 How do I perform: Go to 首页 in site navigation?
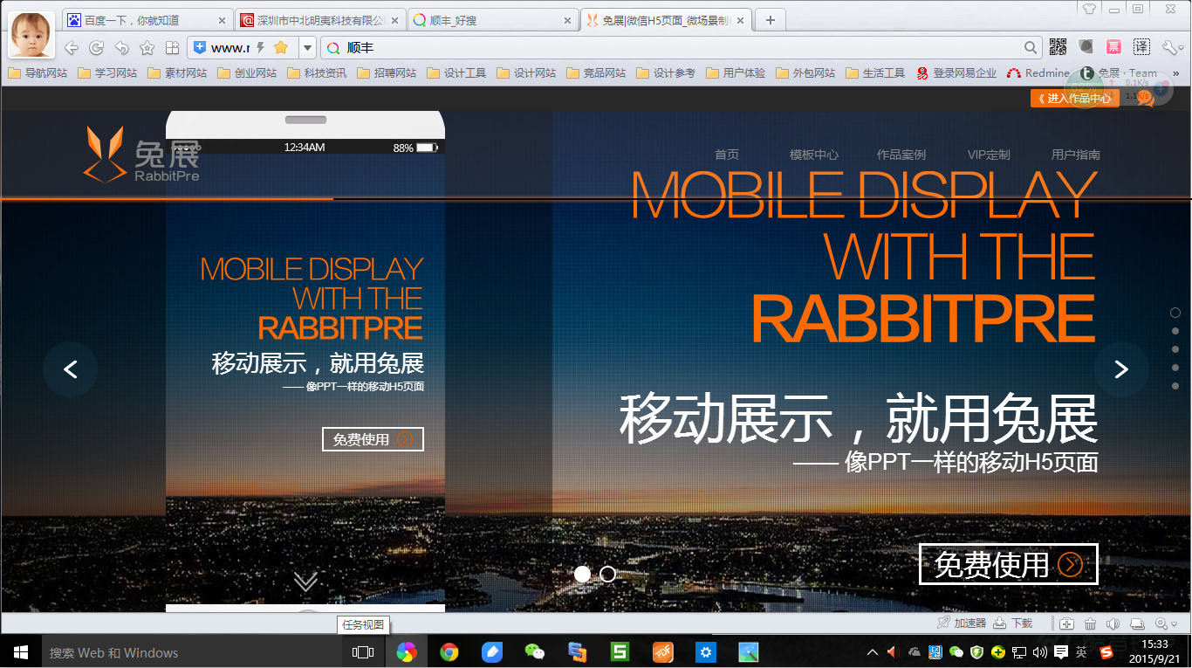[727, 155]
